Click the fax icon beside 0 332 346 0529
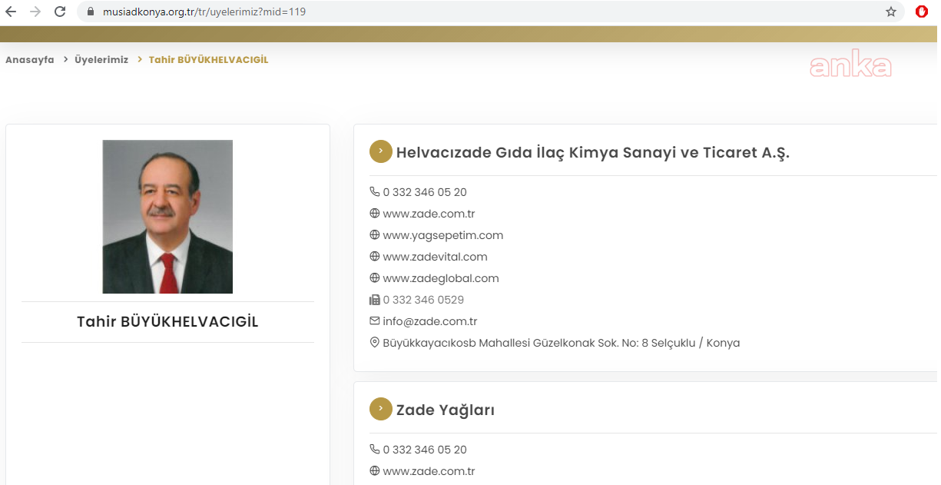Screen dimensions: 941x485 click(x=375, y=300)
